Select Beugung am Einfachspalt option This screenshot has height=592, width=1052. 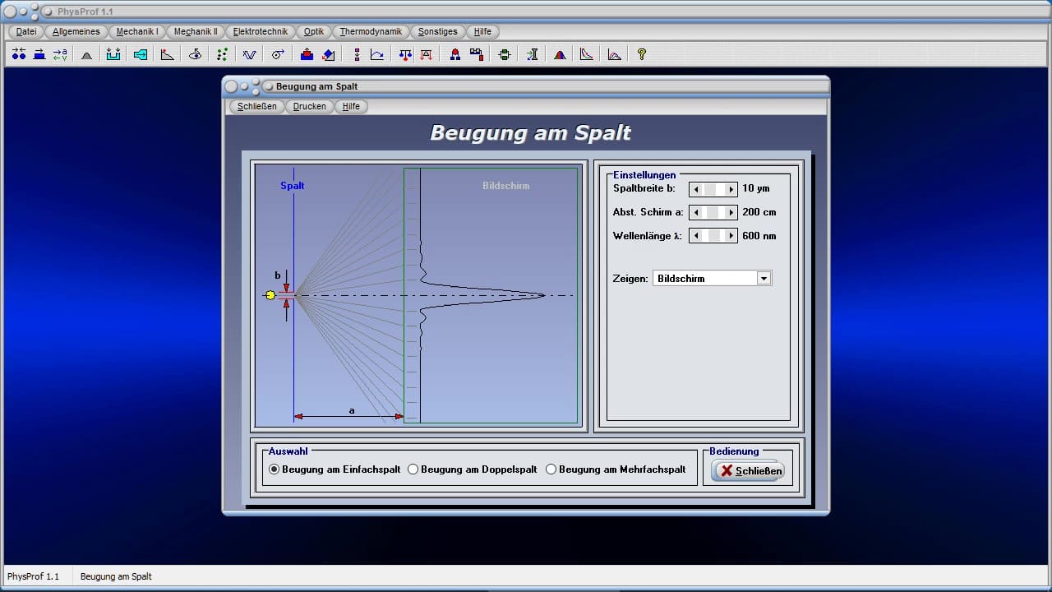coord(334,469)
